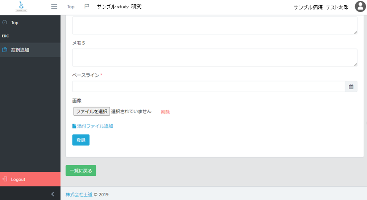This screenshot has width=367, height=200.
Task: Click the 登録 submit button
Action: tap(81, 140)
